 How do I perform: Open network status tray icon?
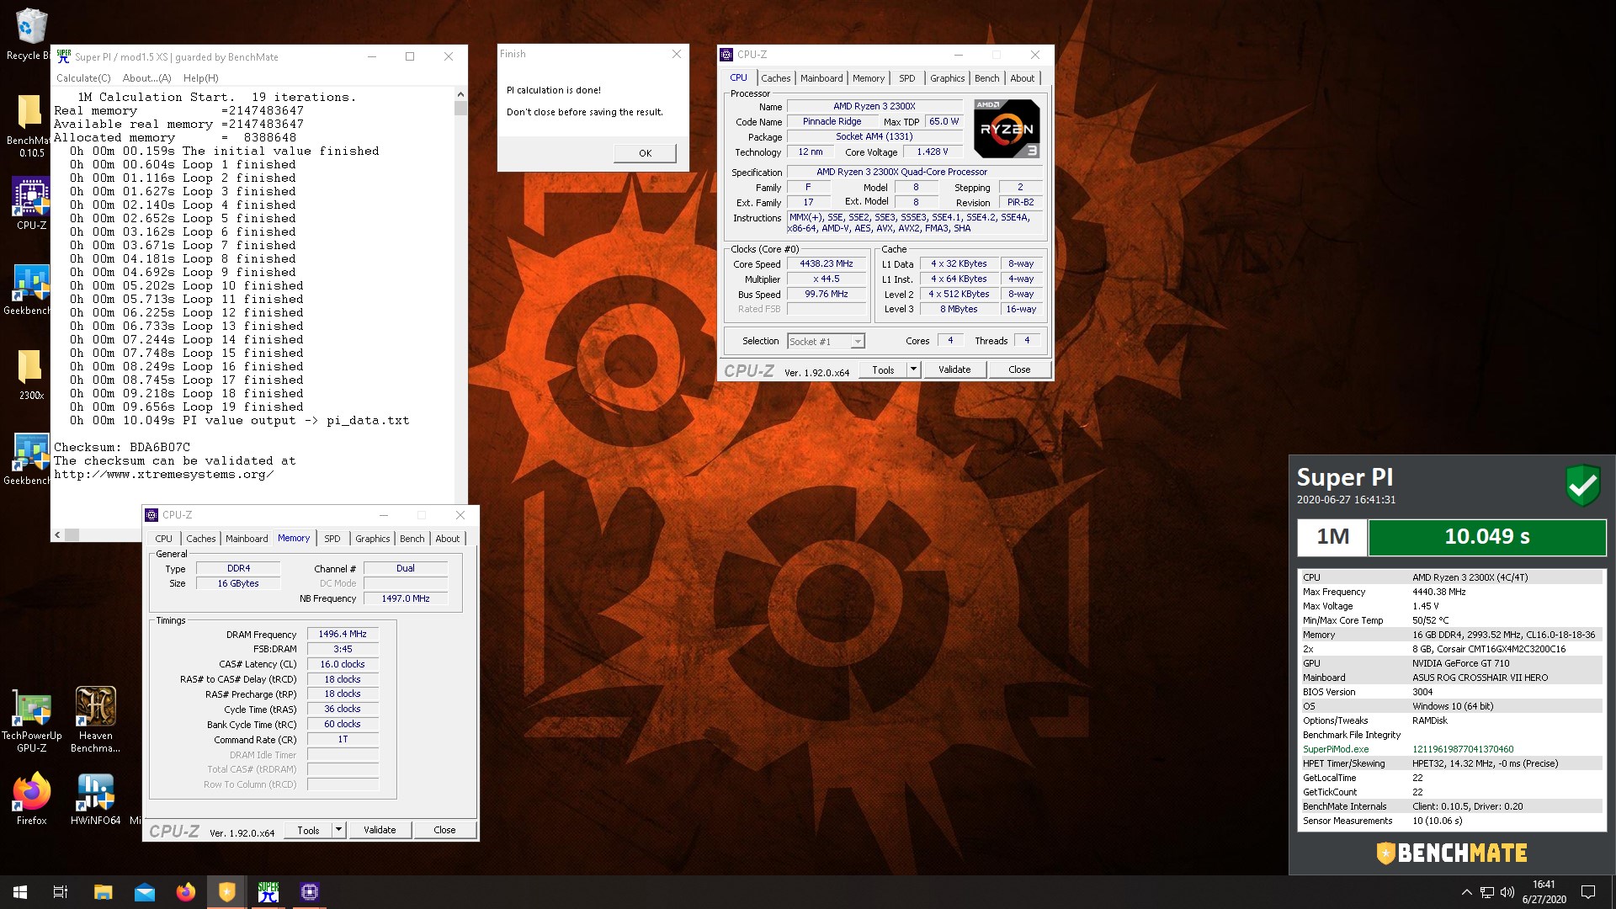1487,892
